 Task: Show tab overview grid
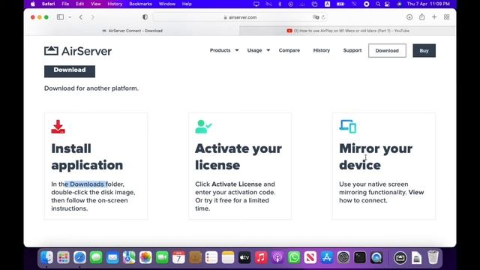447,17
